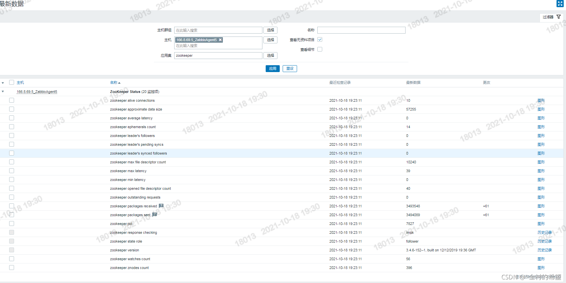Check the zookeeper max latency row checkbox

[12, 171]
